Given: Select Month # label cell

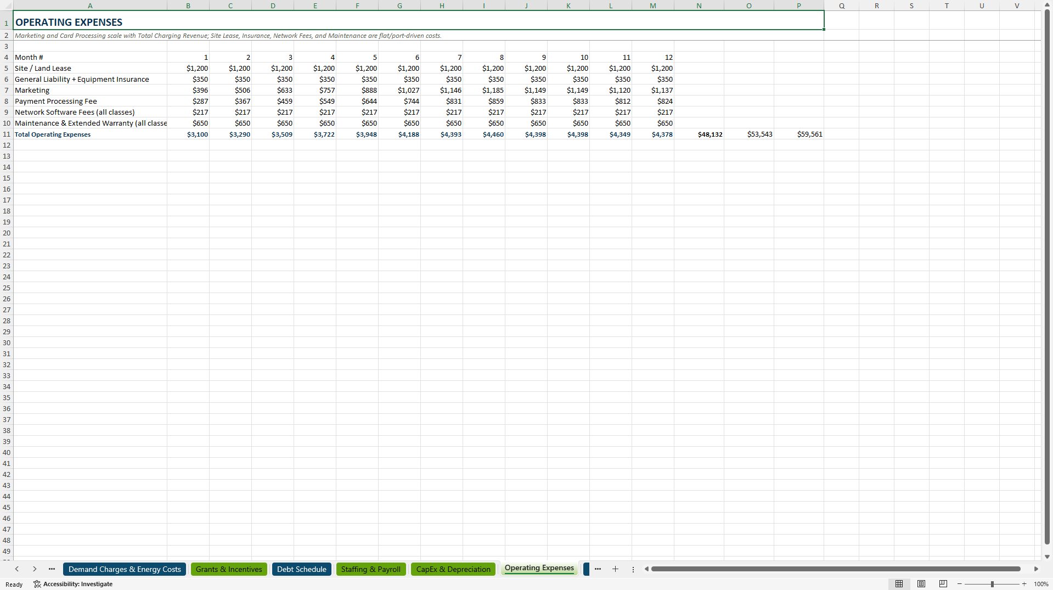Looking at the screenshot, I should pyautogui.click(x=90, y=57).
